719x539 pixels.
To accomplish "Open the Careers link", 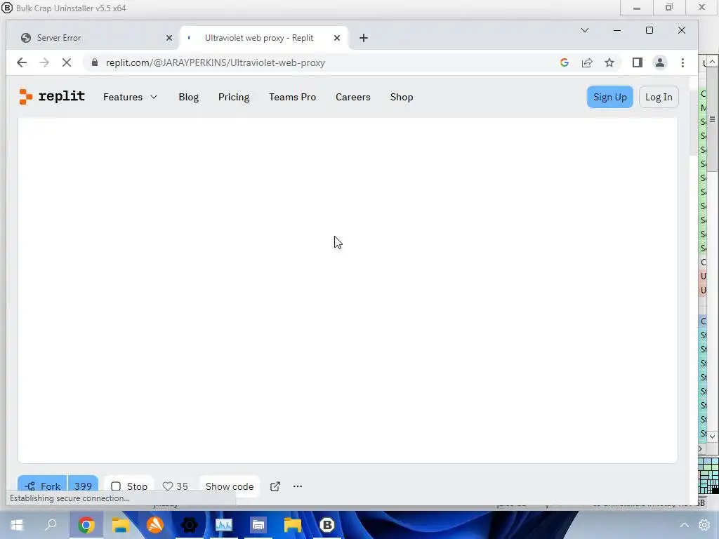I will [353, 97].
